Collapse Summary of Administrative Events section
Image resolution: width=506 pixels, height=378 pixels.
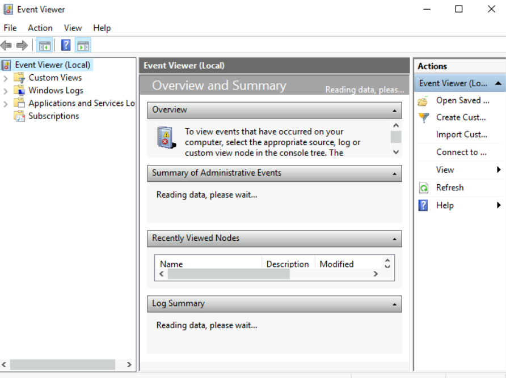click(x=394, y=174)
